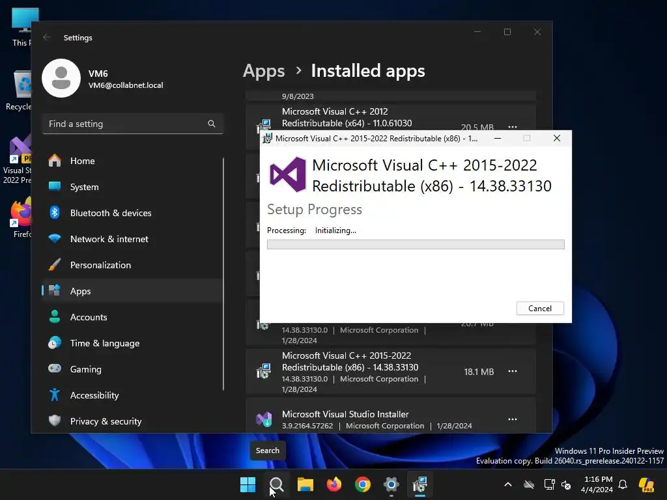Click the search magnifier in Find a setting
This screenshot has height=500, width=667.
pos(212,124)
